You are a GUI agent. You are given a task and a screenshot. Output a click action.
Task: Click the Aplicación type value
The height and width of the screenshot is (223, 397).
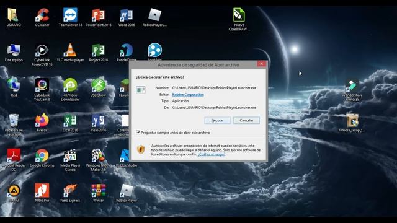(x=181, y=101)
